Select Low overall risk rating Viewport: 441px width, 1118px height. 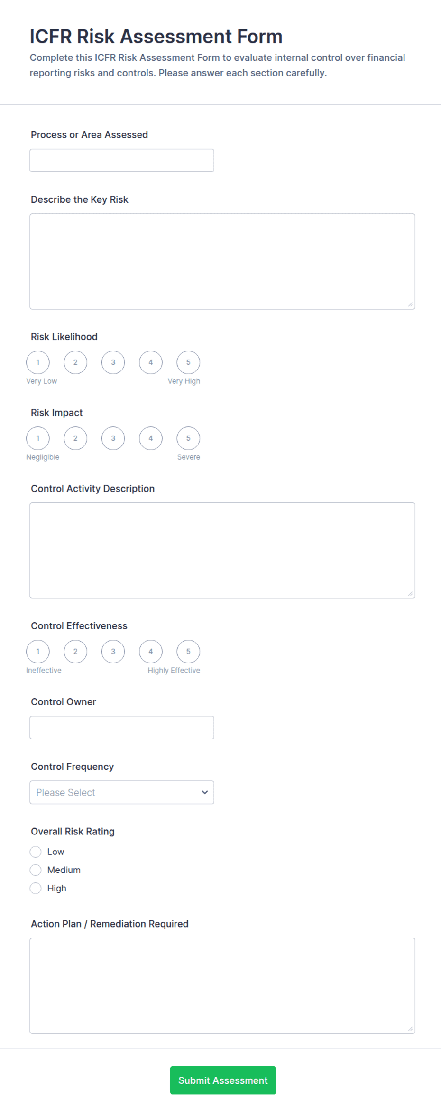(x=36, y=852)
